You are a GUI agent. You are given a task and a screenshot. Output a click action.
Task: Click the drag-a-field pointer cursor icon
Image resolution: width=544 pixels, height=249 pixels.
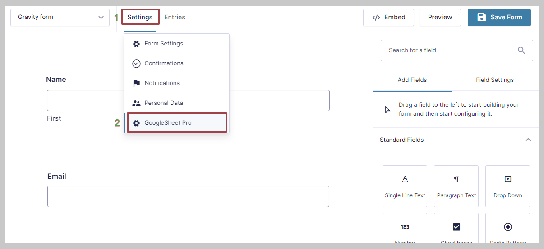tap(387, 109)
